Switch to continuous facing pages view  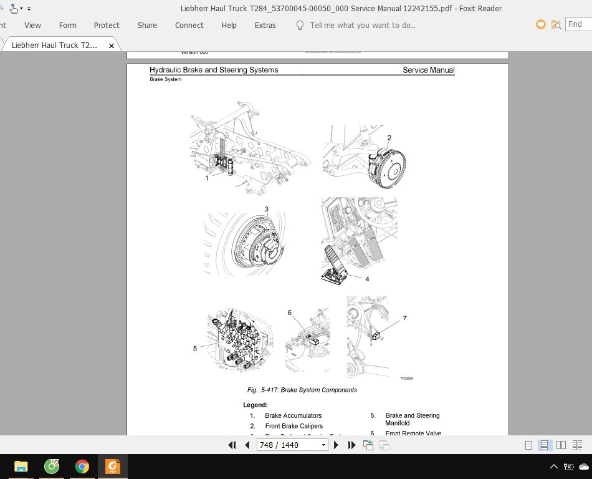pyautogui.click(x=577, y=445)
